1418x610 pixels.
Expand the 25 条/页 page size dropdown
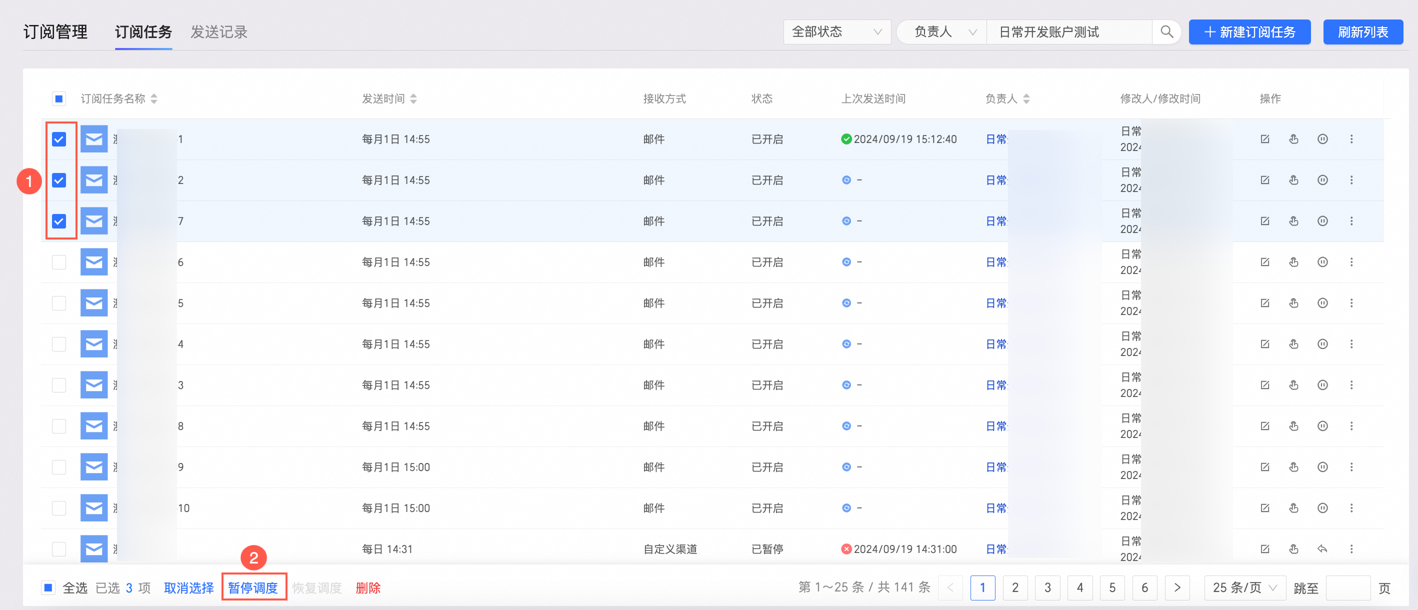pyautogui.click(x=1244, y=587)
